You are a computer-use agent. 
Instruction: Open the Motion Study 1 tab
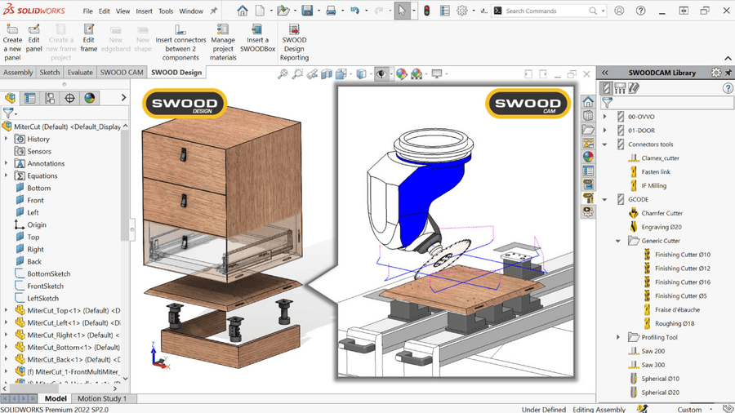pyautogui.click(x=101, y=399)
